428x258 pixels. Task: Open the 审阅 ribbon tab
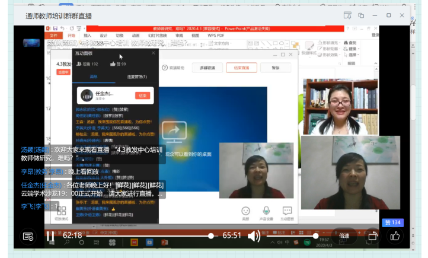179,36
